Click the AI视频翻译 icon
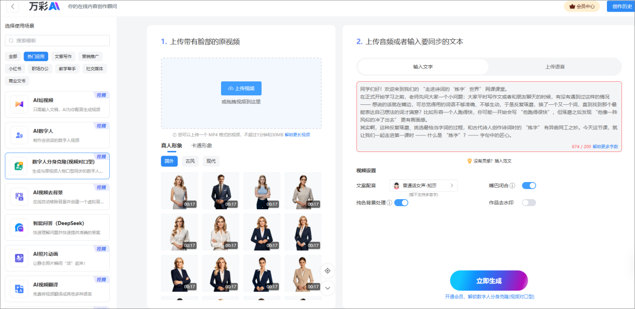The image size is (635, 309). pyautogui.click(x=19, y=288)
